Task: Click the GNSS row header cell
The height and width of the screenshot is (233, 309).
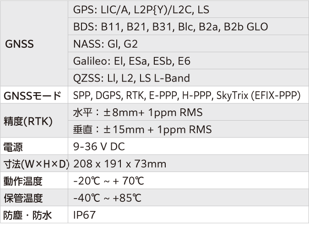Action: [19, 44]
